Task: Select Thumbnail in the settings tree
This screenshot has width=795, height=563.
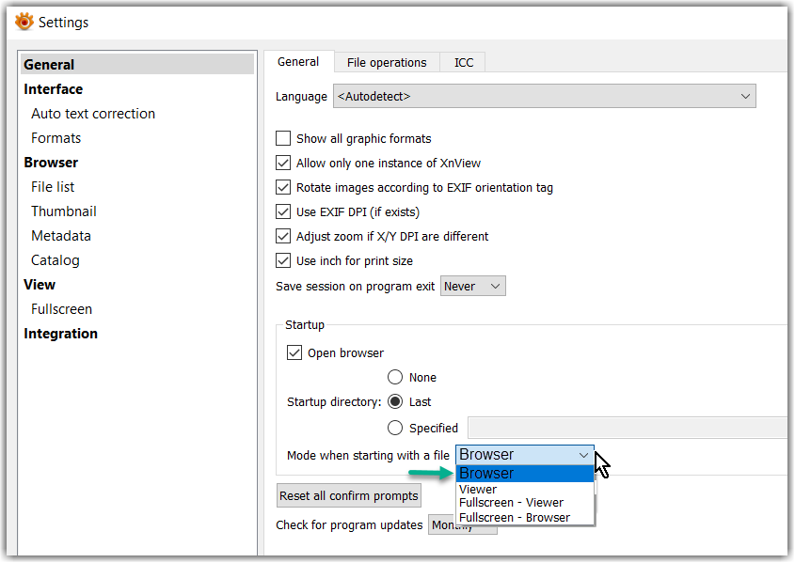Action: coord(64,211)
